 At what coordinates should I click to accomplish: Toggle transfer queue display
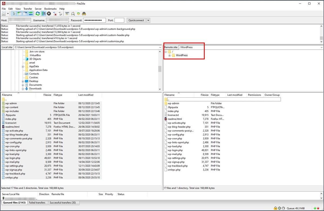(31, 13)
